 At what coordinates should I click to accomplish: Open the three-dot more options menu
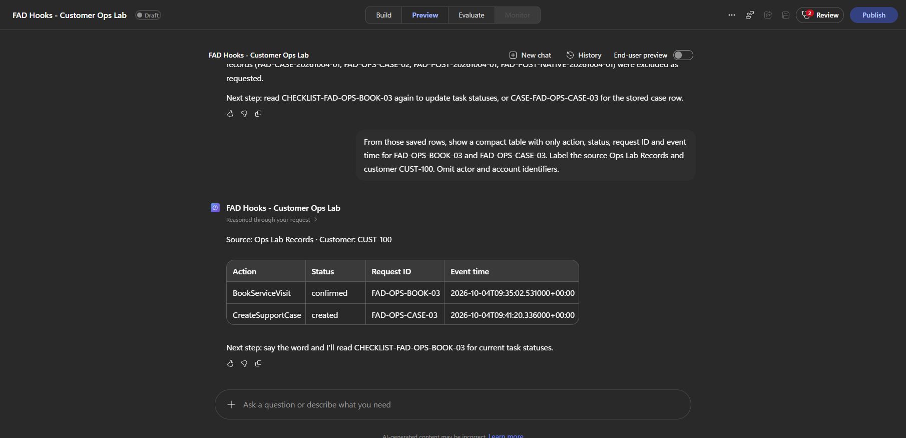[731, 15]
